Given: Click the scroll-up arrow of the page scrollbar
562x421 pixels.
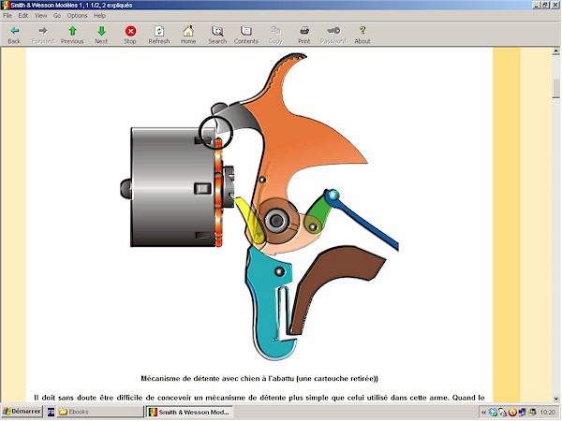Looking at the screenshot, I should [555, 51].
